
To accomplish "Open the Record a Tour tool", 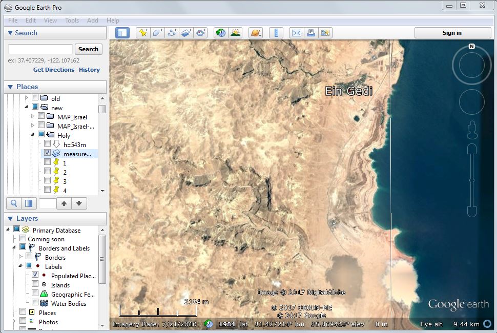I will point(200,33).
